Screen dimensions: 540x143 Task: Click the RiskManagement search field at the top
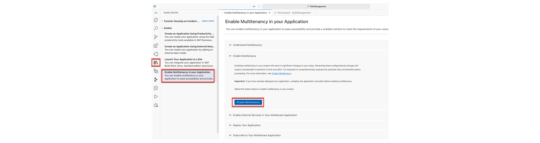click(316, 6)
